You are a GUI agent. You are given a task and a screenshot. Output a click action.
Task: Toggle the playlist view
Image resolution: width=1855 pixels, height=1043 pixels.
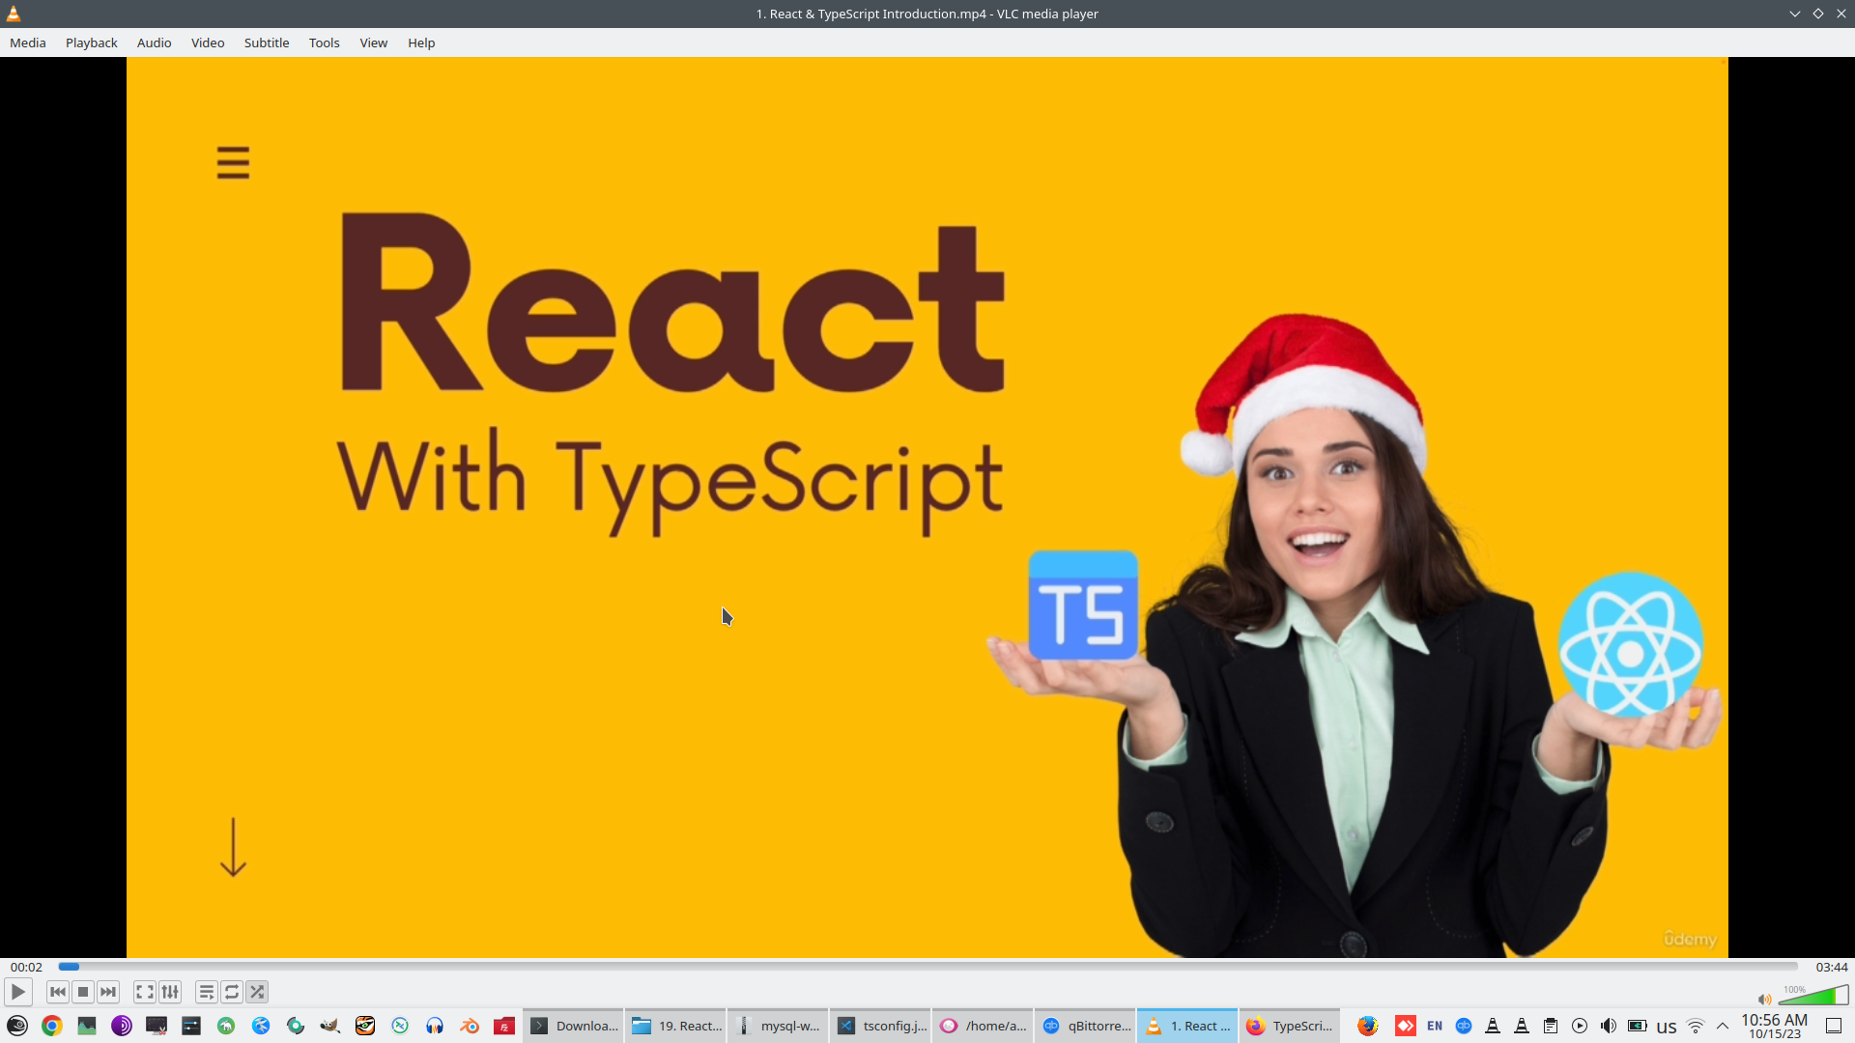[x=207, y=992]
